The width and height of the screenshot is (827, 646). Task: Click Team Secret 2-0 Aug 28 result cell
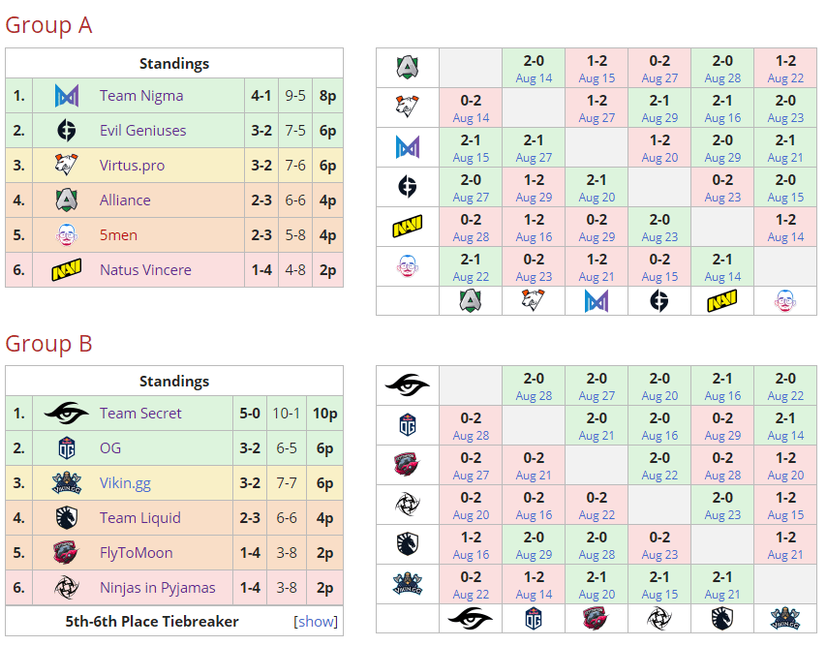click(534, 386)
